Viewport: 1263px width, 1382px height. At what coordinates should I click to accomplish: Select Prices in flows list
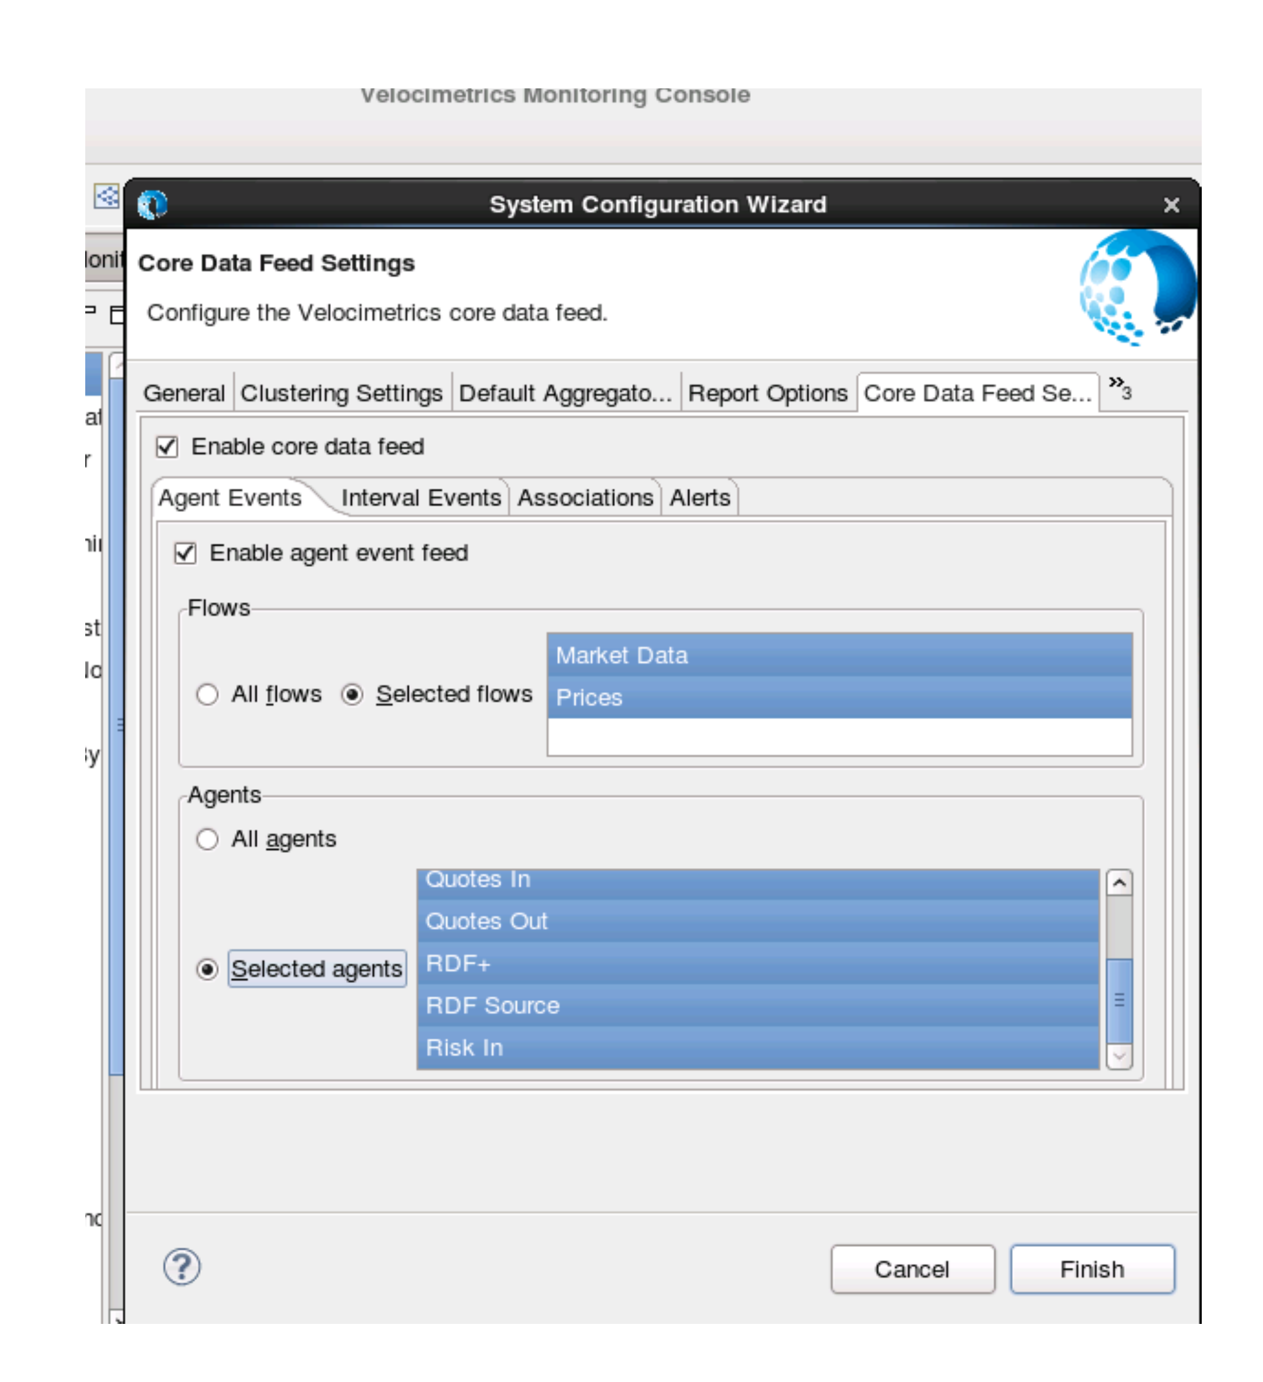(840, 698)
